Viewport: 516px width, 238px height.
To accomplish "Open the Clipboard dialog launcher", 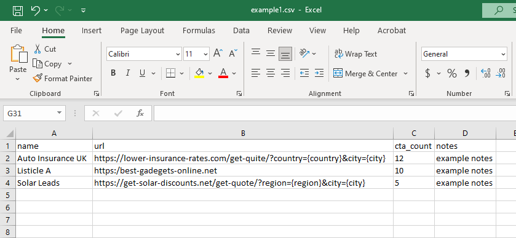I will [97, 94].
